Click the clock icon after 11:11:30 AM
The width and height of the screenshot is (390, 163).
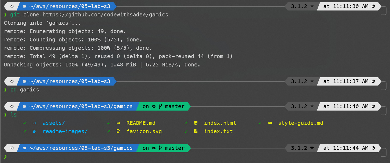pos(373,6)
